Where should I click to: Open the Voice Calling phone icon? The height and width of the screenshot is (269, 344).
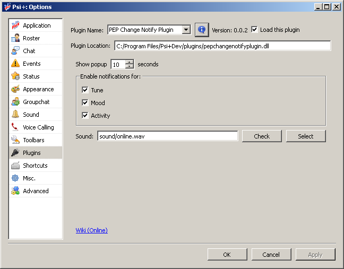click(x=15, y=127)
